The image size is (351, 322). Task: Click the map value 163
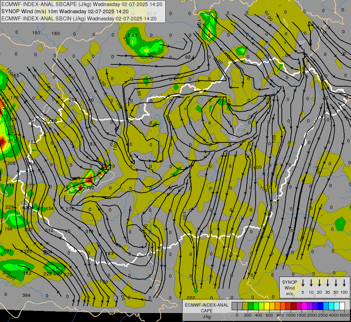pyautogui.click(x=109, y=253)
